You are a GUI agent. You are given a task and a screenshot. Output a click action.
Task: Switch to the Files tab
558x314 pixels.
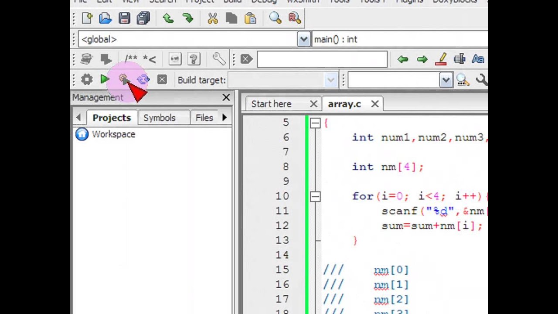pyautogui.click(x=204, y=118)
